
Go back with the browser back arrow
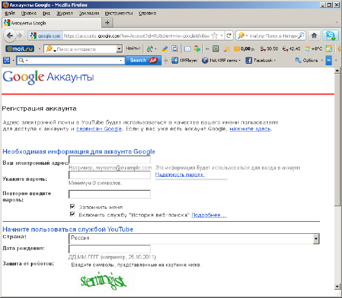pos(9,35)
